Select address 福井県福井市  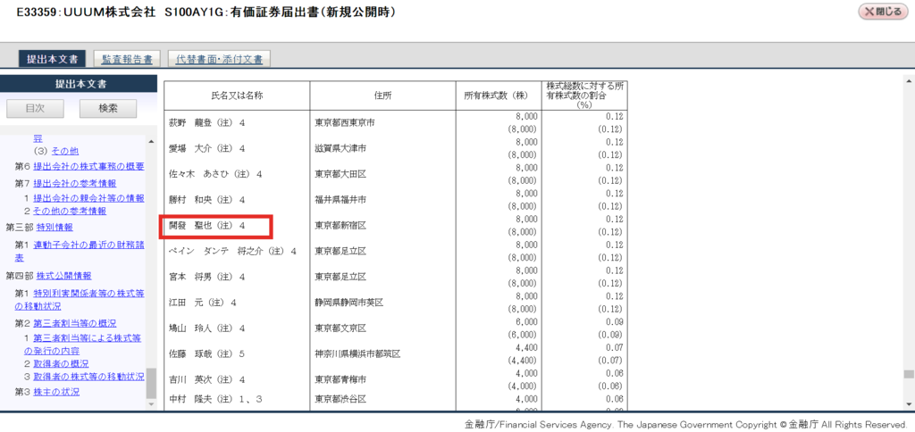[x=339, y=200]
